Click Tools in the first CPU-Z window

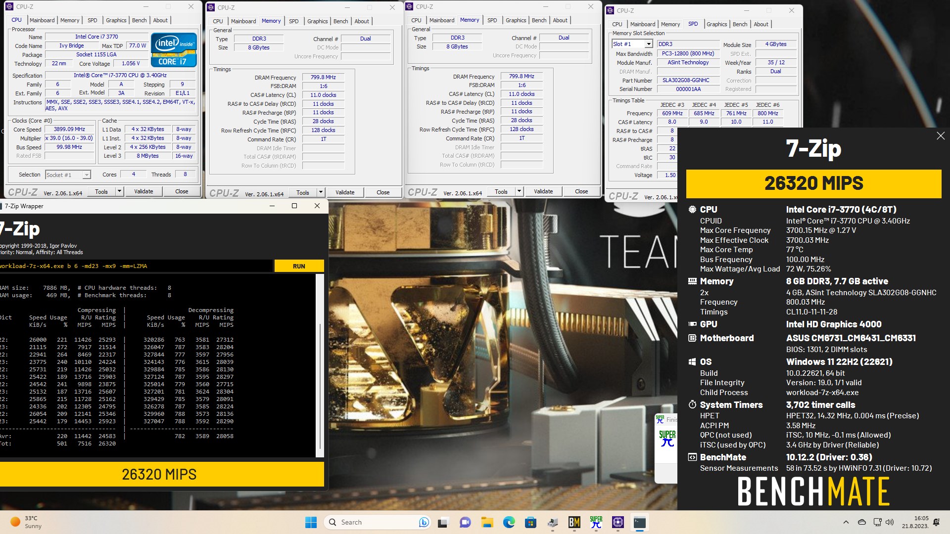click(101, 191)
